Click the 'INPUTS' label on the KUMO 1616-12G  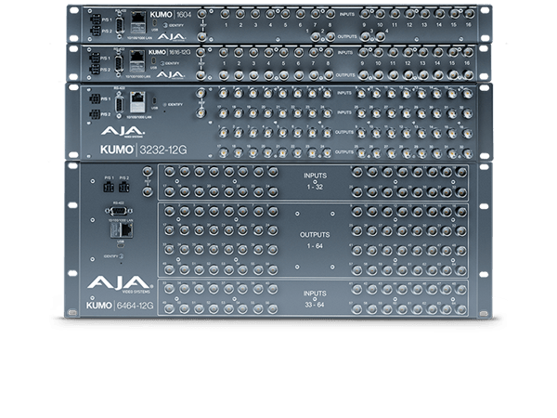click(345, 53)
